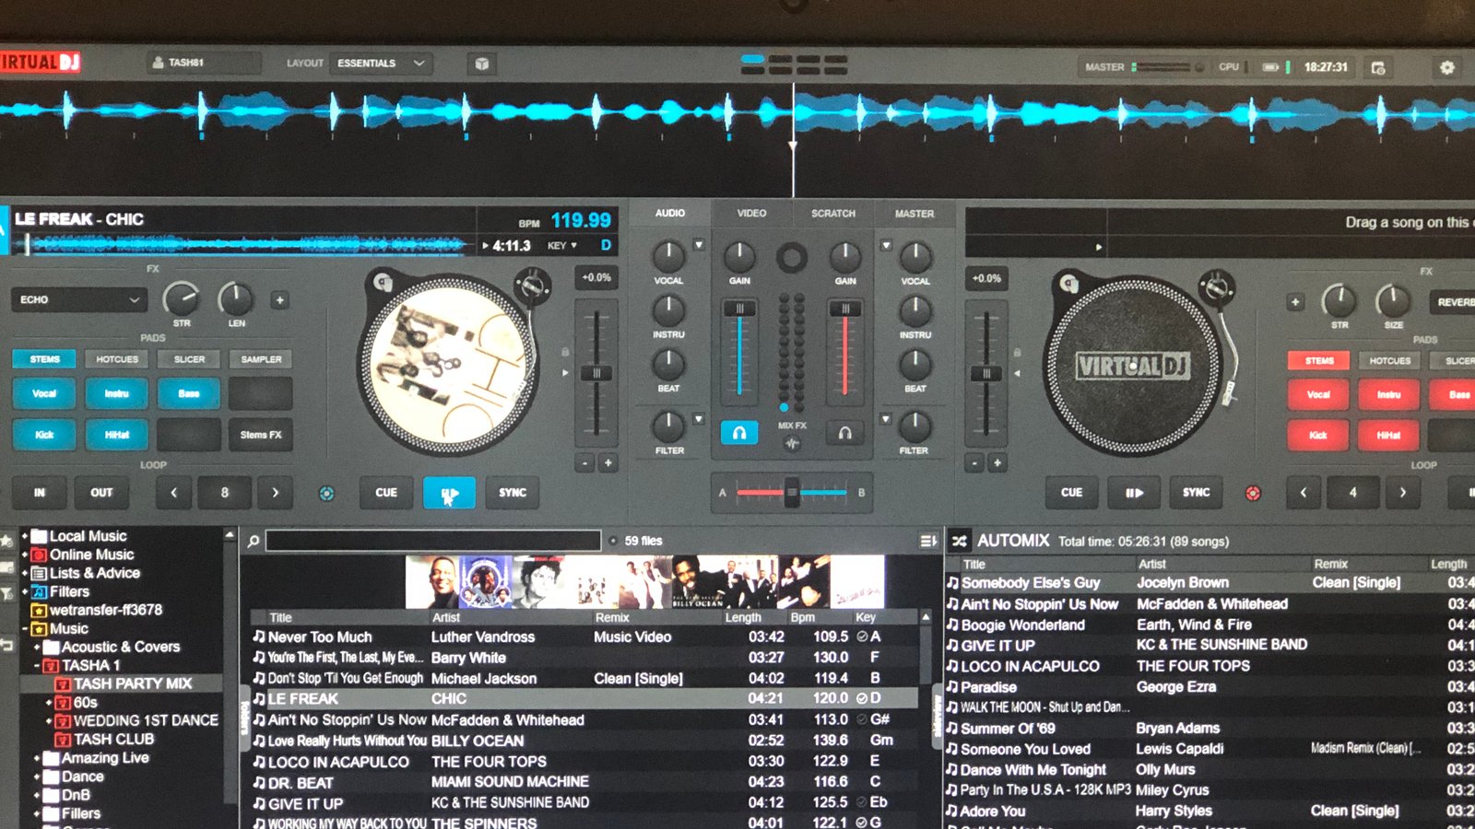1475x829 pixels.
Task: Click the search magnifier icon
Action: coord(254,541)
